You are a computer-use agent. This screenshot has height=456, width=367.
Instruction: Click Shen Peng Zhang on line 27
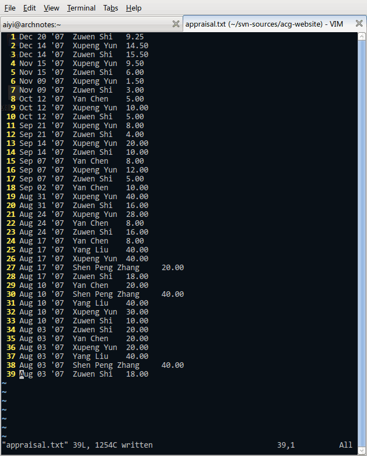(105, 267)
